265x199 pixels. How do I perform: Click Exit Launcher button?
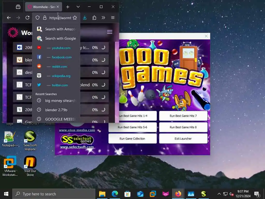(x=183, y=139)
